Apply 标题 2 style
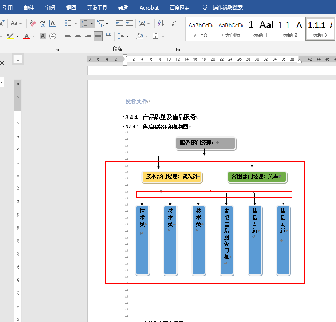This screenshot has height=322, width=336. tap(290, 29)
